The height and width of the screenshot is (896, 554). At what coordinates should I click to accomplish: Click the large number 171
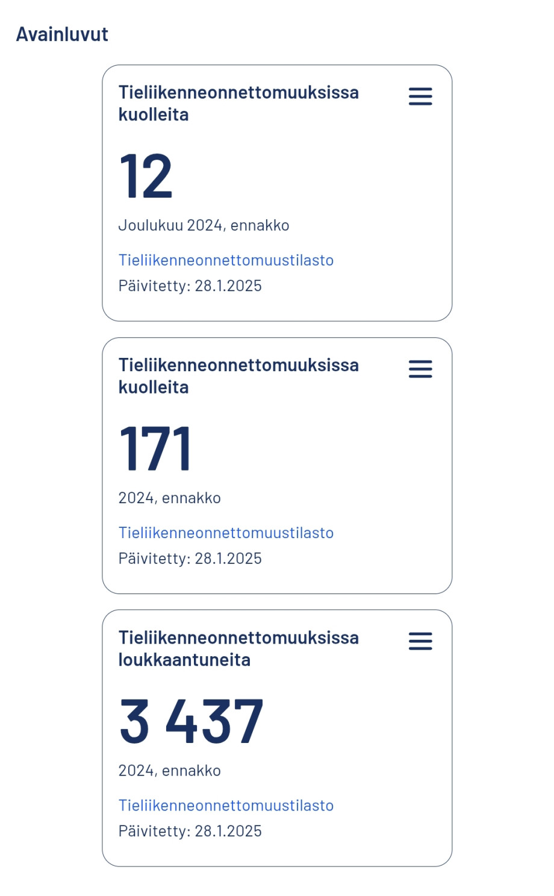click(x=155, y=448)
